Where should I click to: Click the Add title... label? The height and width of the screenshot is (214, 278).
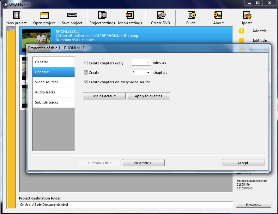coord(261,31)
